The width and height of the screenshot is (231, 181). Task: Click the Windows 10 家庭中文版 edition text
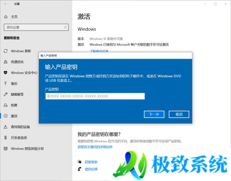click(x=106, y=39)
